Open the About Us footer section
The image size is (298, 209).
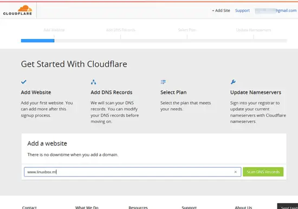point(243,207)
